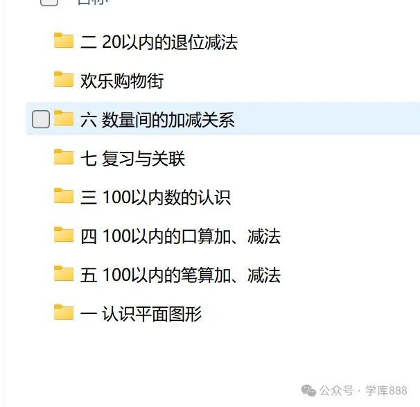Image resolution: width=420 pixels, height=407 pixels.
Task: Click folder icon of 五 100以内的笔算加、减法
Action: [x=64, y=274]
